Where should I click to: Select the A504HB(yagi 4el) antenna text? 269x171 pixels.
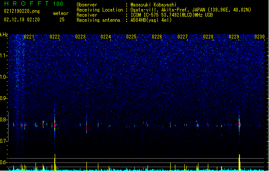coord(151,20)
